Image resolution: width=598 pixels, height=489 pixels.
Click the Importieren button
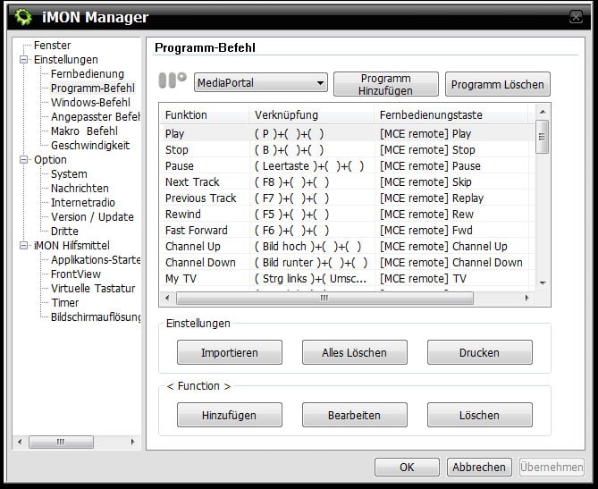coord(230,352)
